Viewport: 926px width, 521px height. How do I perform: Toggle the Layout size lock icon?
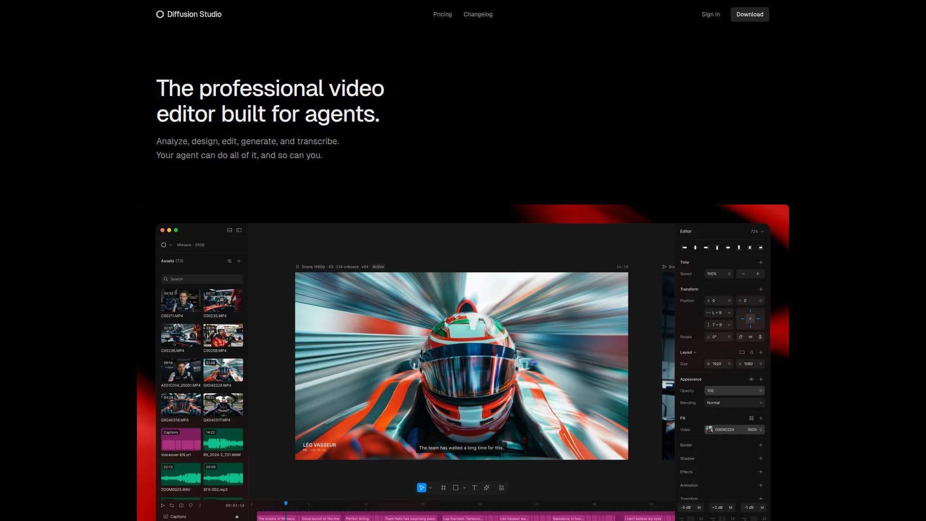[751, 352]
